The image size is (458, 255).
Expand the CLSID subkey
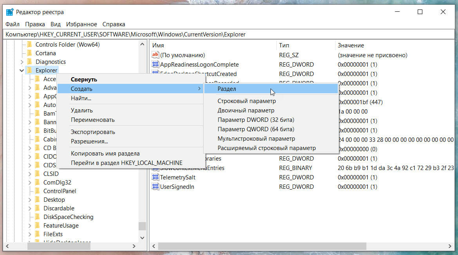30,174
